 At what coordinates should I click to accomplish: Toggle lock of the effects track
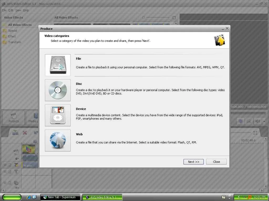tap(10, 165)
